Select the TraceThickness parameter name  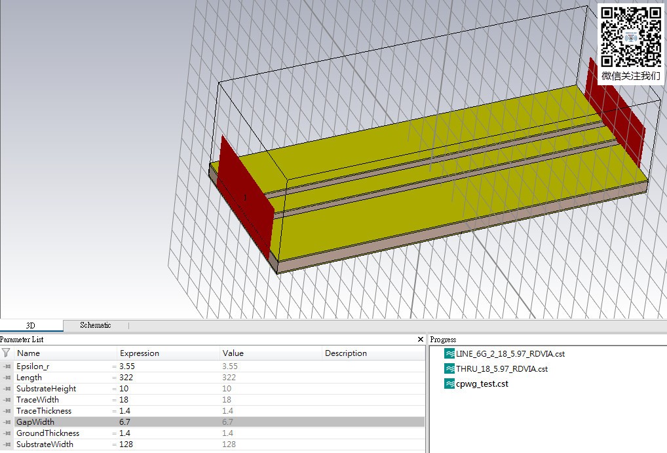(x=44, y=411)
